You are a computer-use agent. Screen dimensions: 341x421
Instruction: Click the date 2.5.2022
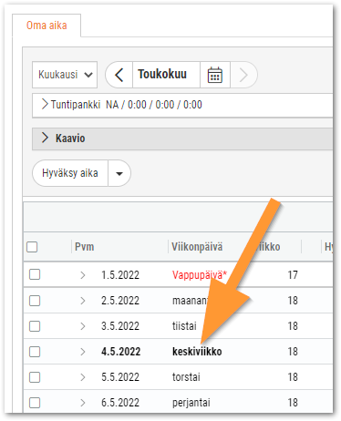(120, 301)
